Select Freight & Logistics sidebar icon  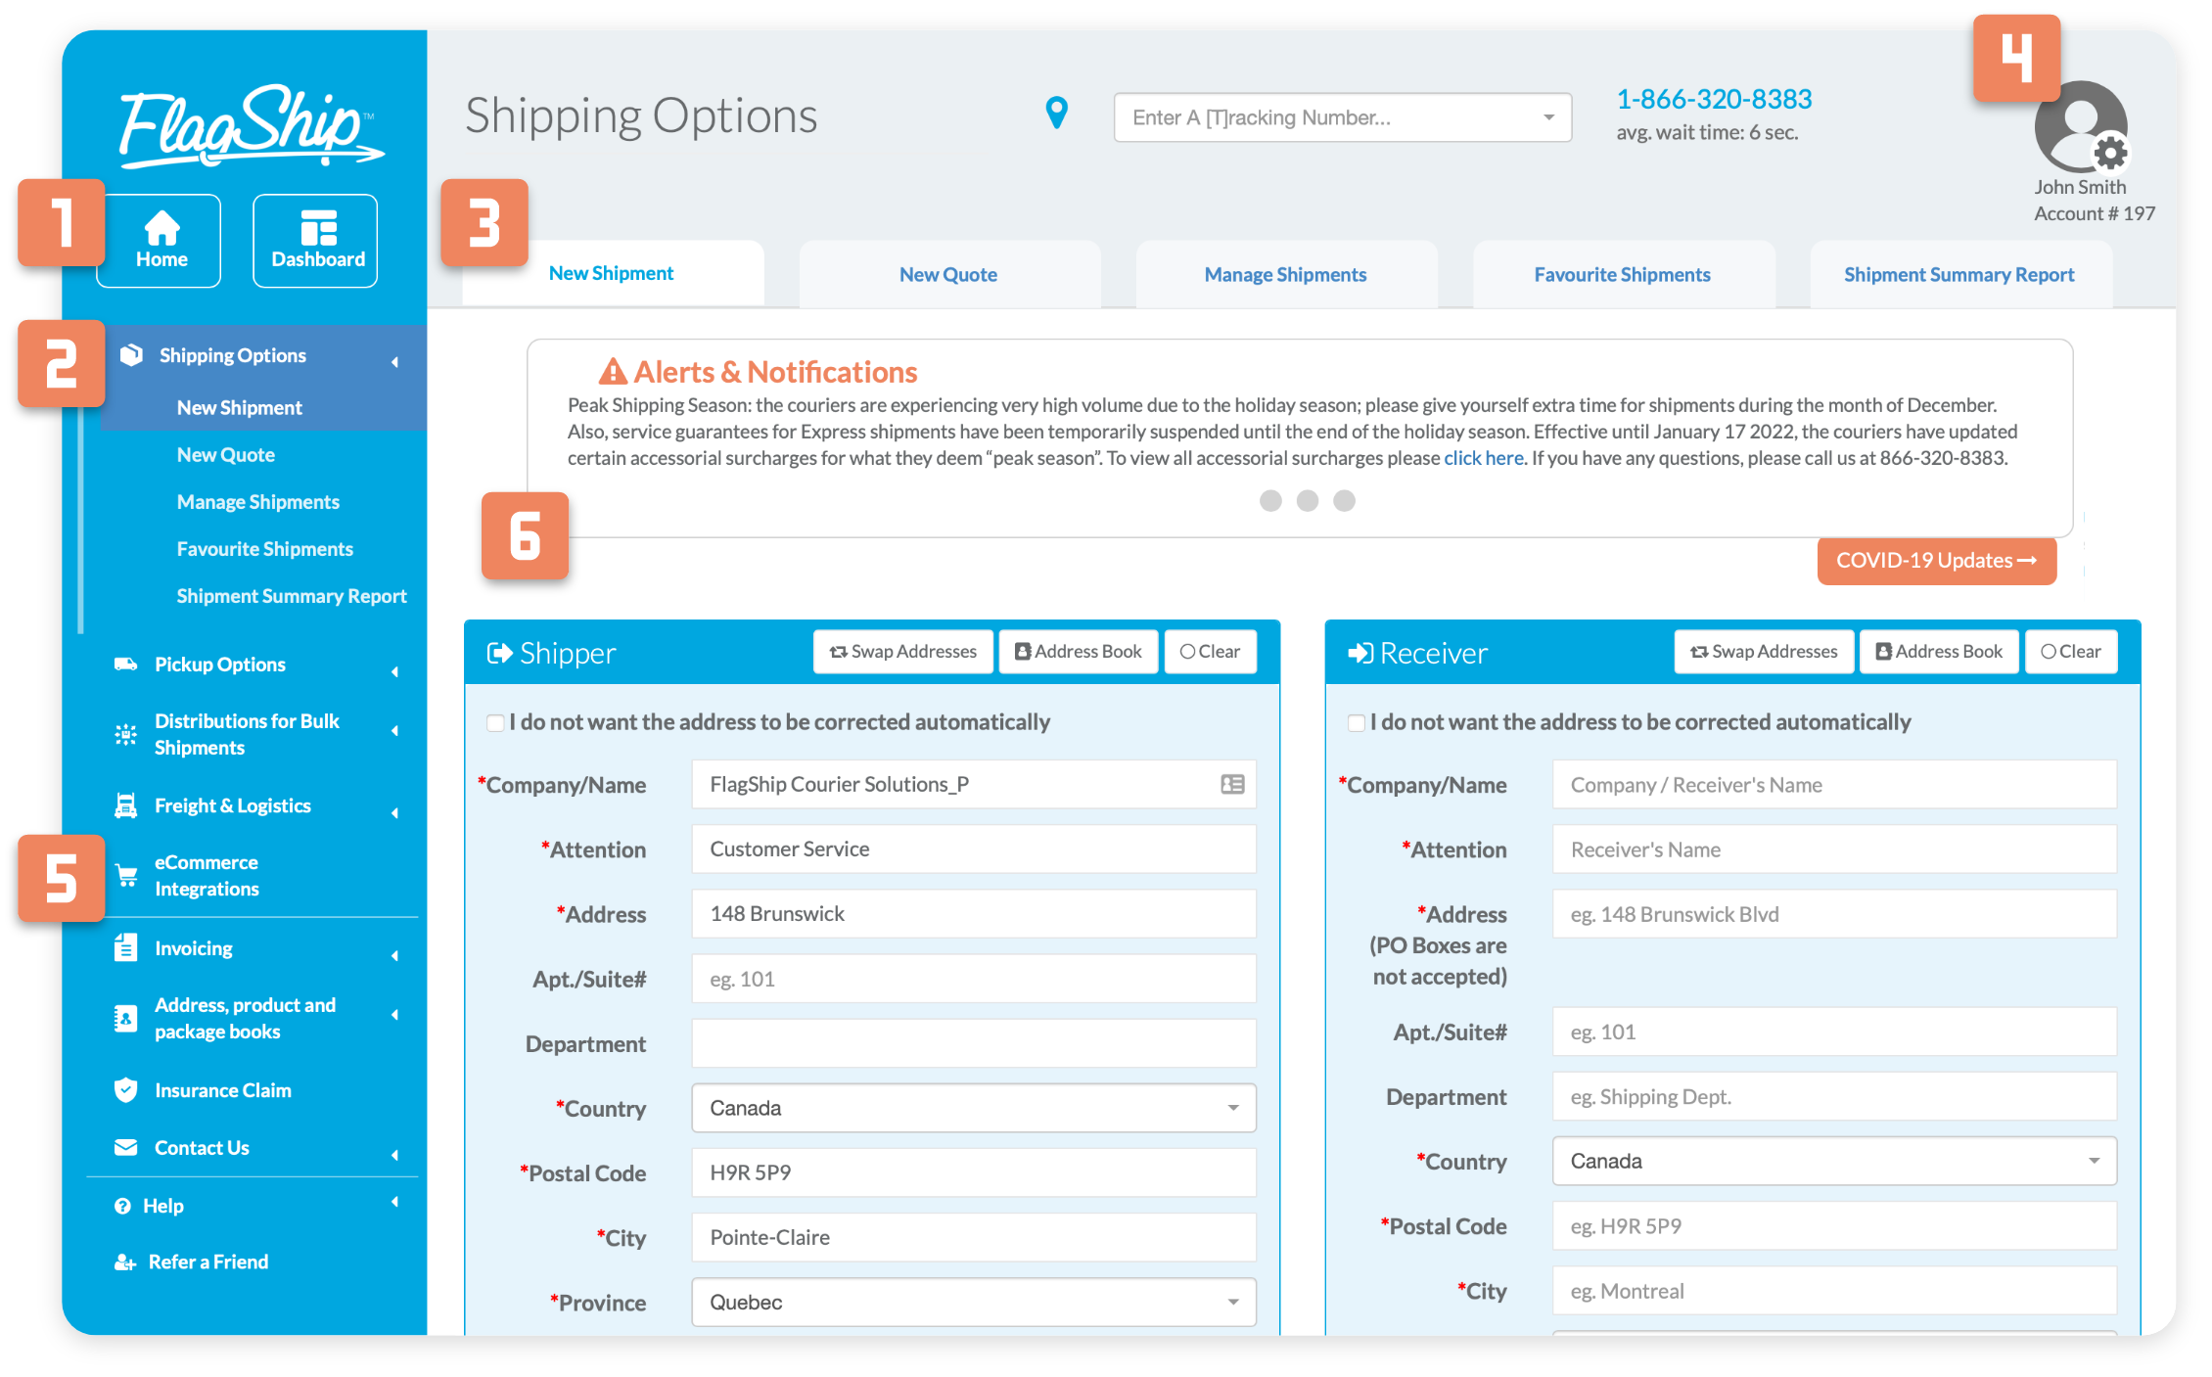pyautogui.click(x=127, y=804)
